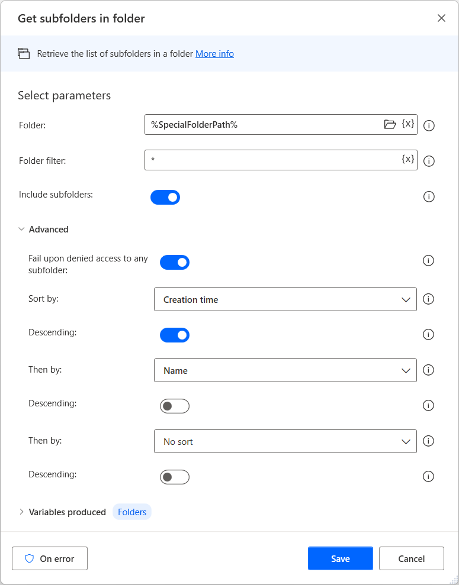
Task: Click into the Folder filter text field
Action: [x=272, y=160]
